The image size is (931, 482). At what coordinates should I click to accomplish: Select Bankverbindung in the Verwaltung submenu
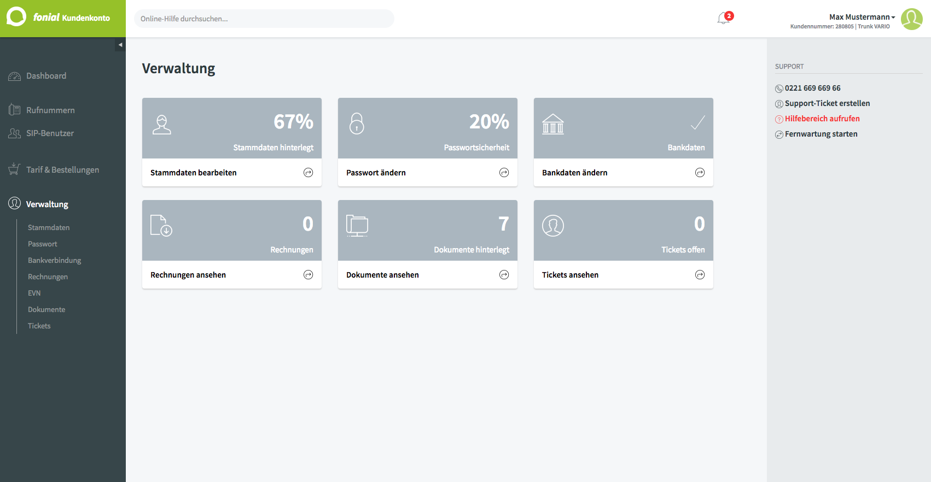pyautogui.click(x=55, y=260)
